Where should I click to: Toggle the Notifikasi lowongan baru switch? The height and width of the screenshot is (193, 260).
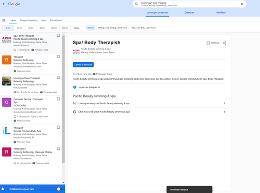60,189
